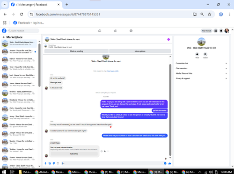Click More options button
Viewport: 234px width, 174px height.
click(140, 51)
